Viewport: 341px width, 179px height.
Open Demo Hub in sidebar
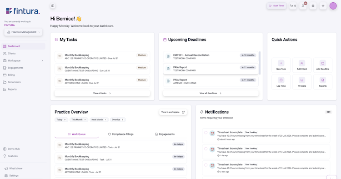click(23, 149)
